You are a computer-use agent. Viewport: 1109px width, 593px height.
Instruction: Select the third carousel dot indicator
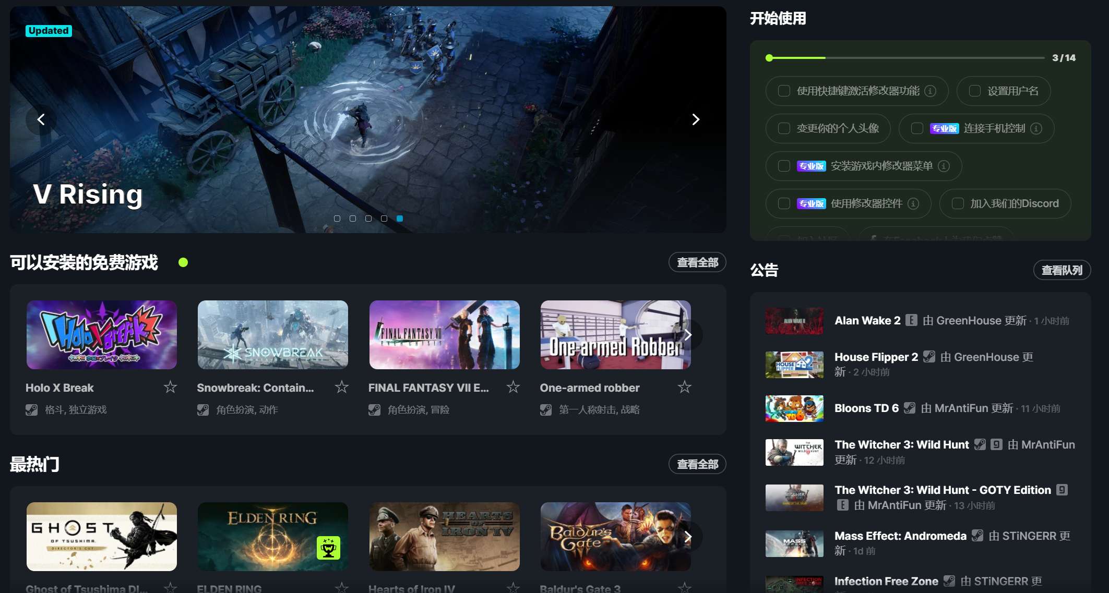pyautogui.click(x=368, y=219)
